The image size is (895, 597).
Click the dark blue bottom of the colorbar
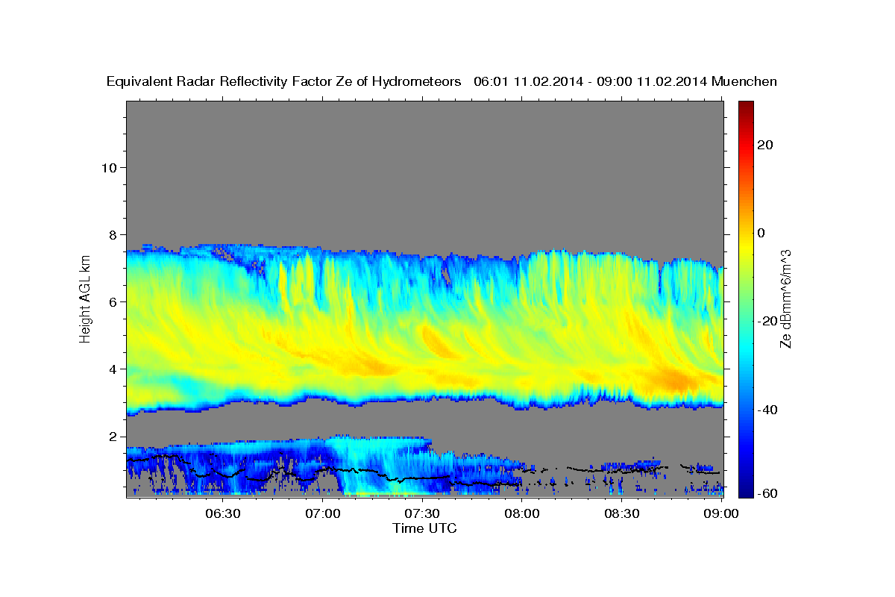coord(746,490)
